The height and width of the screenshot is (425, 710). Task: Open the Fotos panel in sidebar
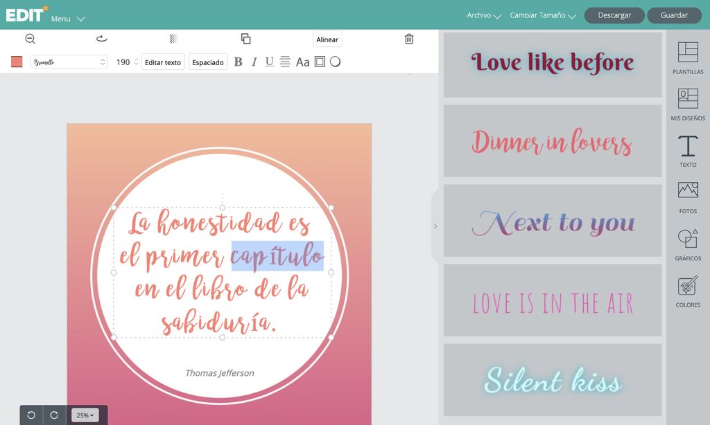[x=688, y=197]
